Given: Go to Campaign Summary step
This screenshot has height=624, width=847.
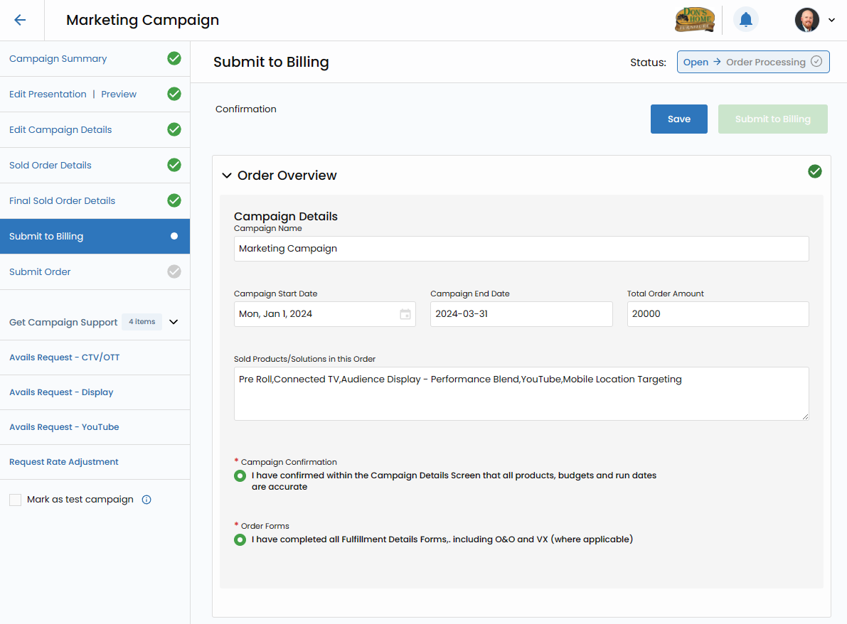Looking at the screenshot, I should [x=58, y=59].
